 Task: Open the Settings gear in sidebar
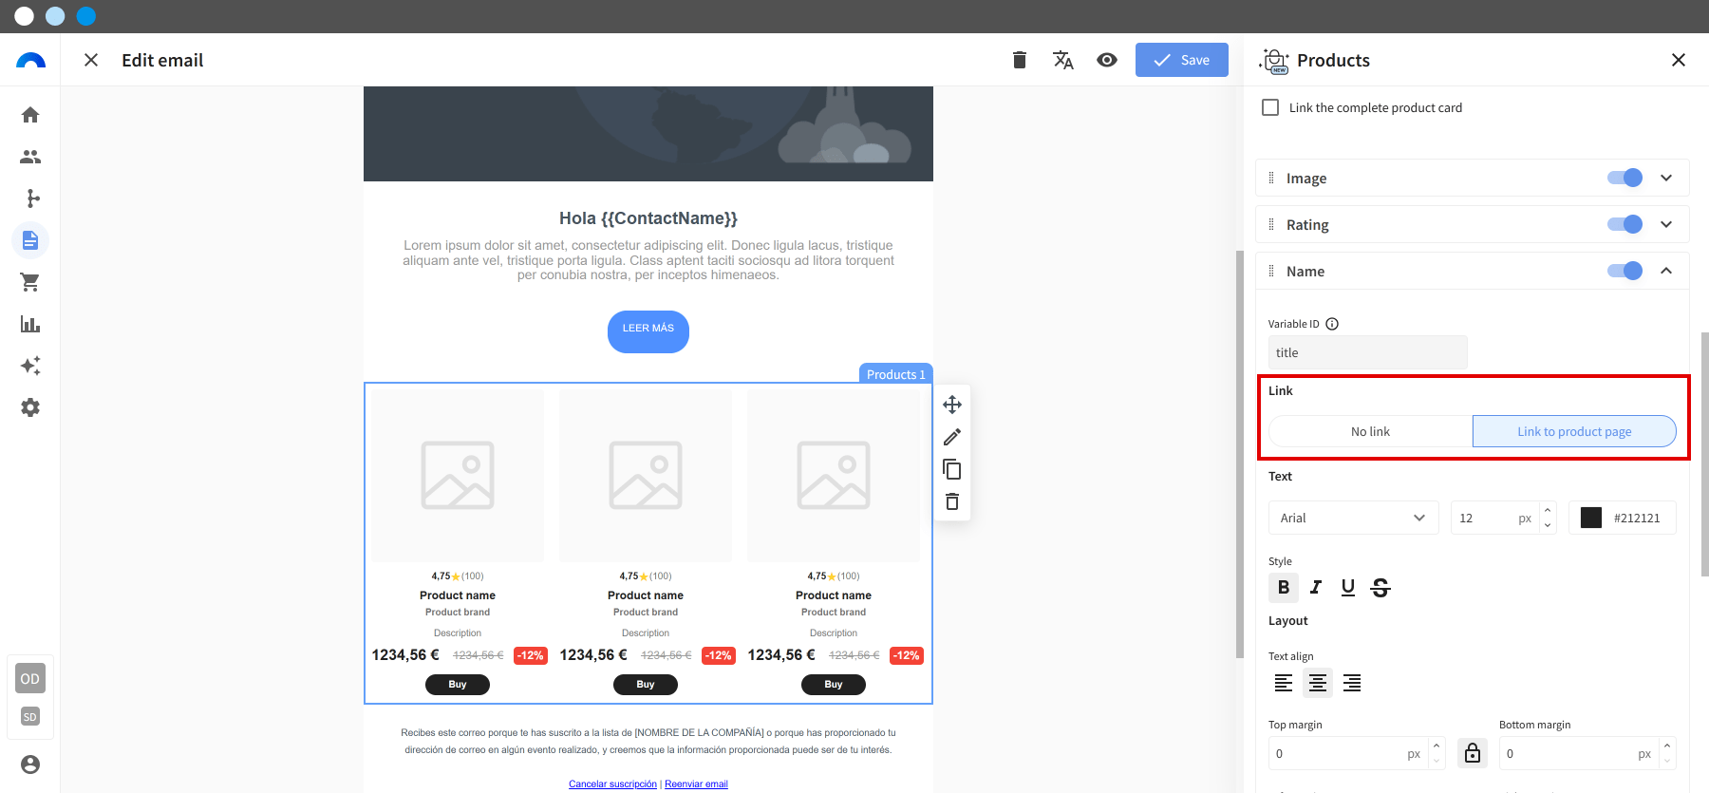point(30,407)
